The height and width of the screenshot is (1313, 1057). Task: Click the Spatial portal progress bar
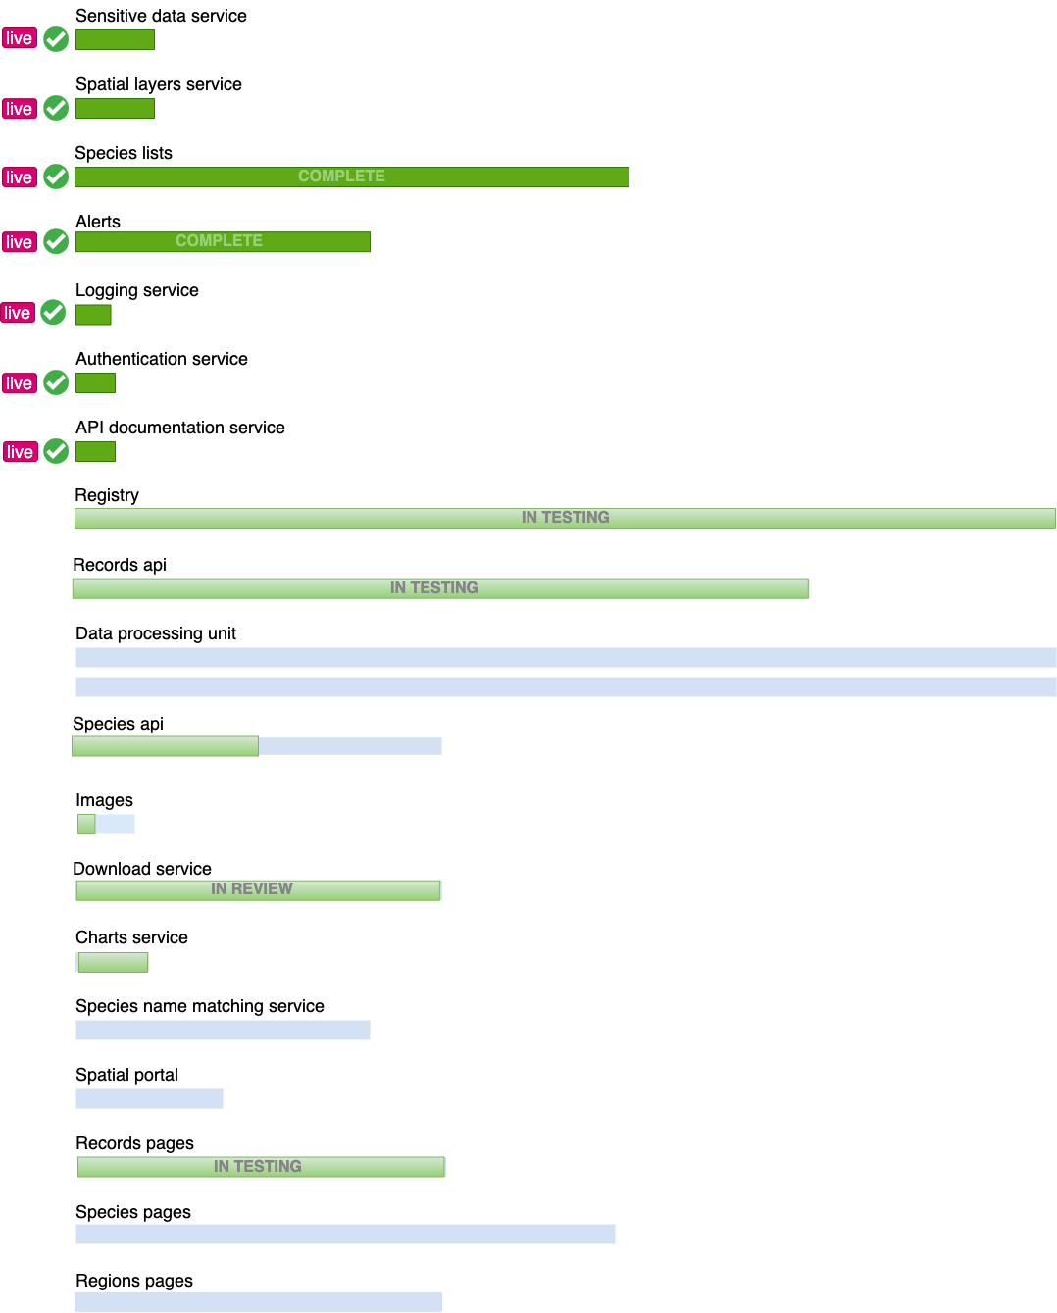pos(149,1098)
